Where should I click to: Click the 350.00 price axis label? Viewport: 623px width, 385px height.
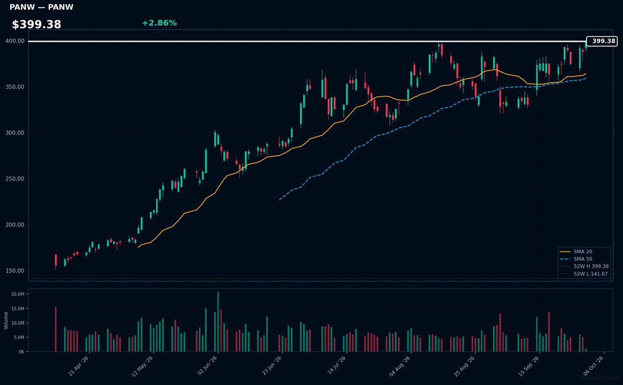coord(15,87)
